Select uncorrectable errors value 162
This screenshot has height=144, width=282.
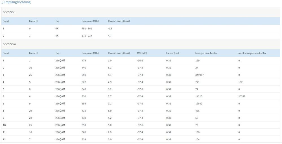[241, 82]
